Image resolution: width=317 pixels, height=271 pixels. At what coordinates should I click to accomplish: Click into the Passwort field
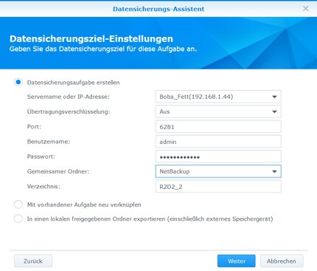(218, 157)
